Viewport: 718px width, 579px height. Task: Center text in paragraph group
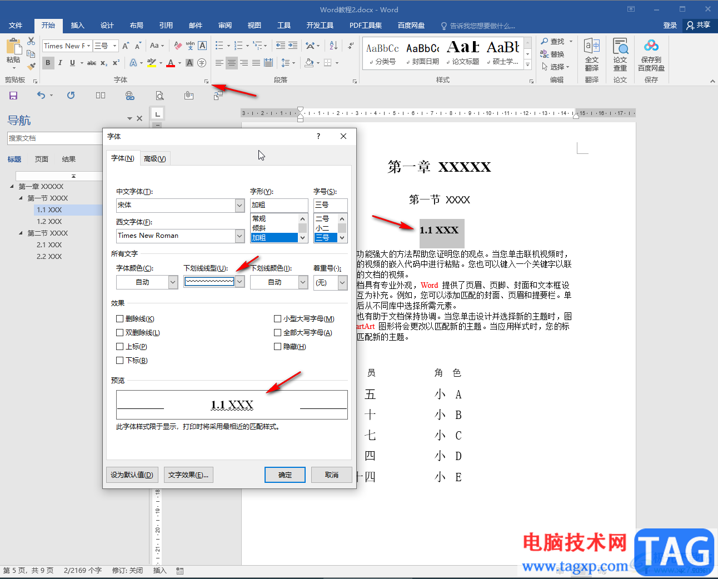[232, 63]
